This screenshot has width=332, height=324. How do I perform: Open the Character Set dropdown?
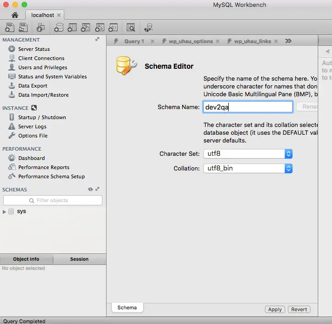tap(248, 154)
